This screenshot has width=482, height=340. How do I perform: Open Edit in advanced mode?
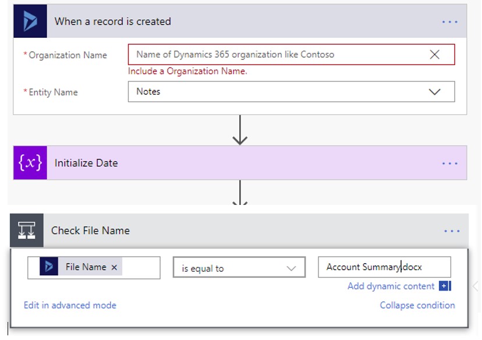pyautogui.click(x=70, y=305)
